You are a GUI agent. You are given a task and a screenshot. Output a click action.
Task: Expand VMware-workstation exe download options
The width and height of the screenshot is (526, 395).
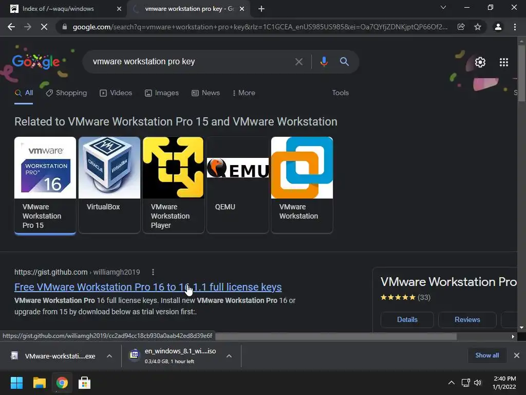click(x=109, y=356)
